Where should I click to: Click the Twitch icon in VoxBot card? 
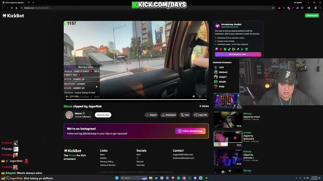pos(217,49)
